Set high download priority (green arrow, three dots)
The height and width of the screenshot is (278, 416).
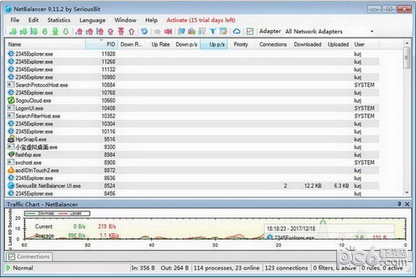point(34,32)
